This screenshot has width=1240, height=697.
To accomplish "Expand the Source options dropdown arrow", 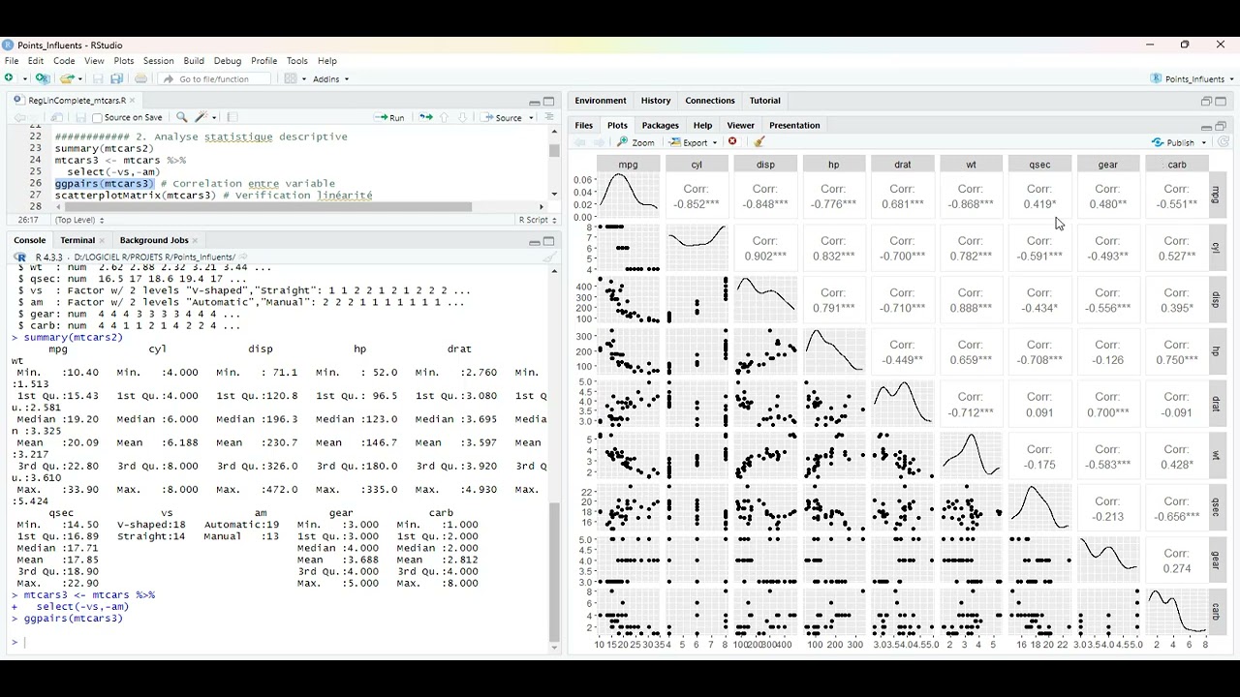I will (x=530, y=117).
